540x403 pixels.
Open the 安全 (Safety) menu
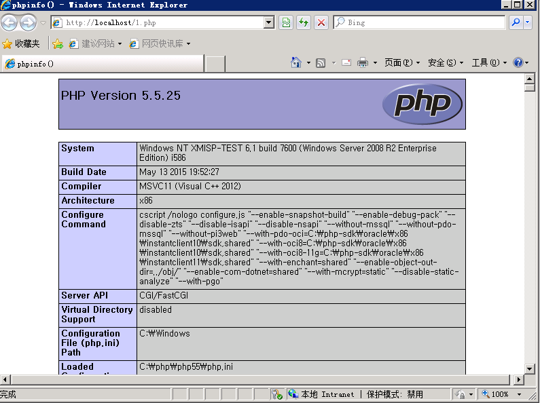[x=442, y=62]
